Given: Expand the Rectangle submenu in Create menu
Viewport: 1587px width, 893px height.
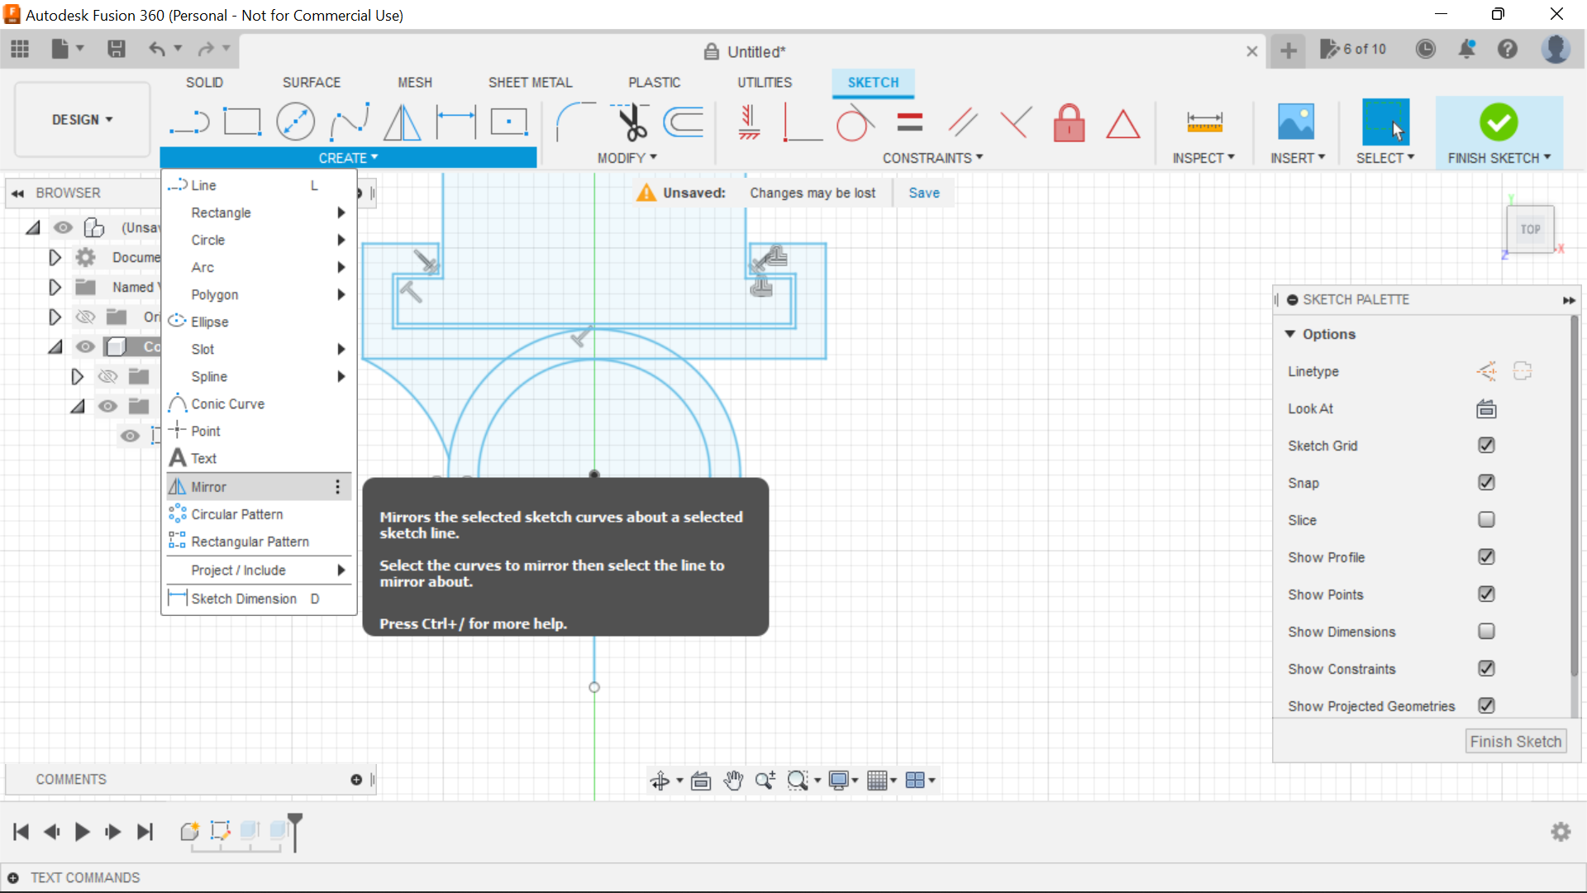Looking at the screenshot, I should coord(341,213).
